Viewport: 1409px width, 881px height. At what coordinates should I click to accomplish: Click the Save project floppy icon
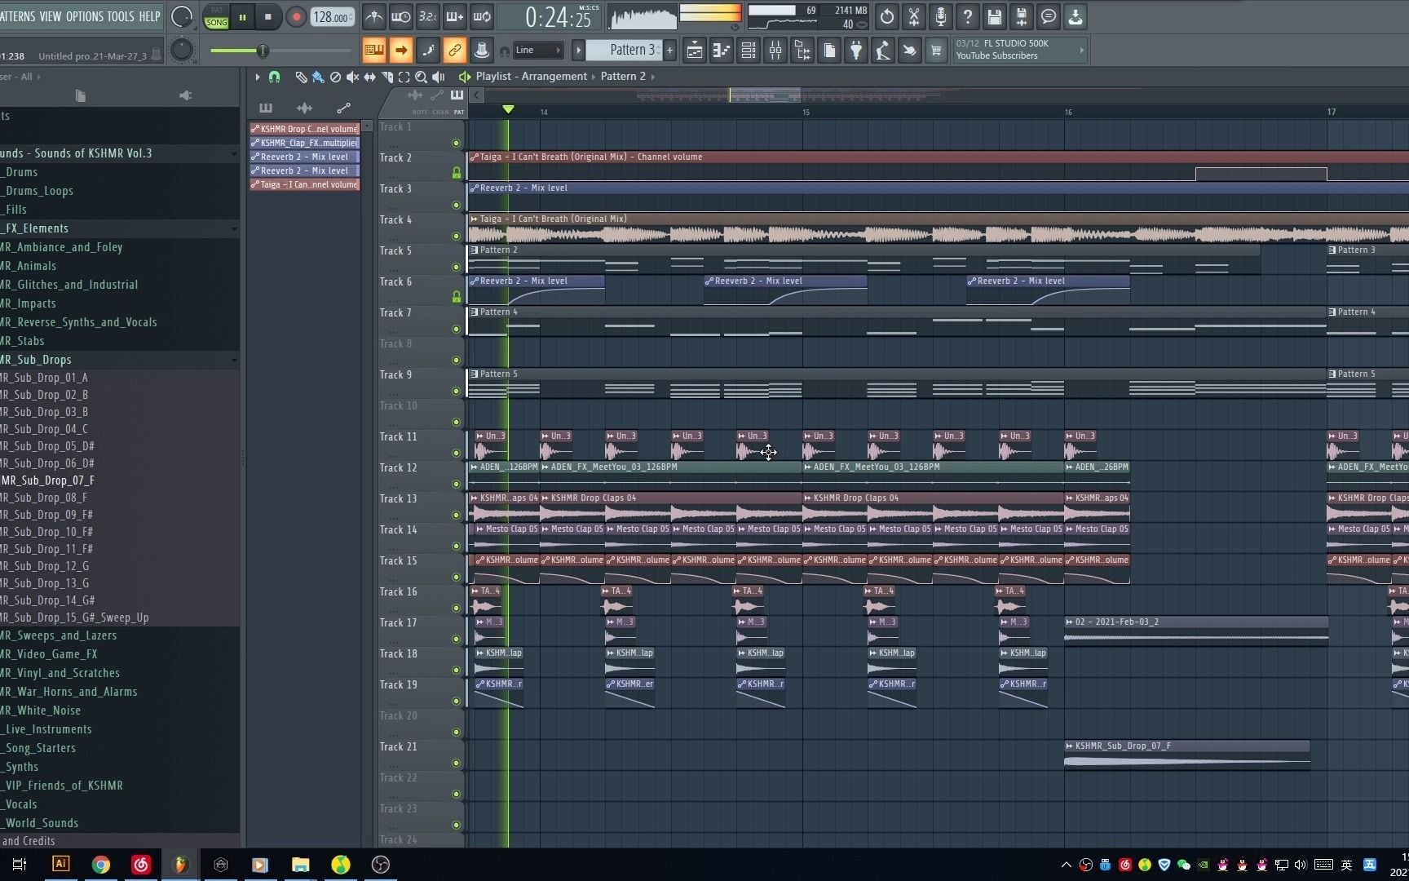pyautogui.click(x=995, y=16)
